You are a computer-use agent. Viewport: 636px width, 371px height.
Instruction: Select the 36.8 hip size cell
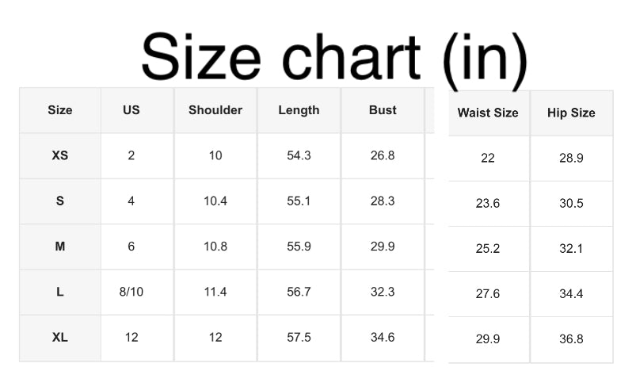pos(571,339)
